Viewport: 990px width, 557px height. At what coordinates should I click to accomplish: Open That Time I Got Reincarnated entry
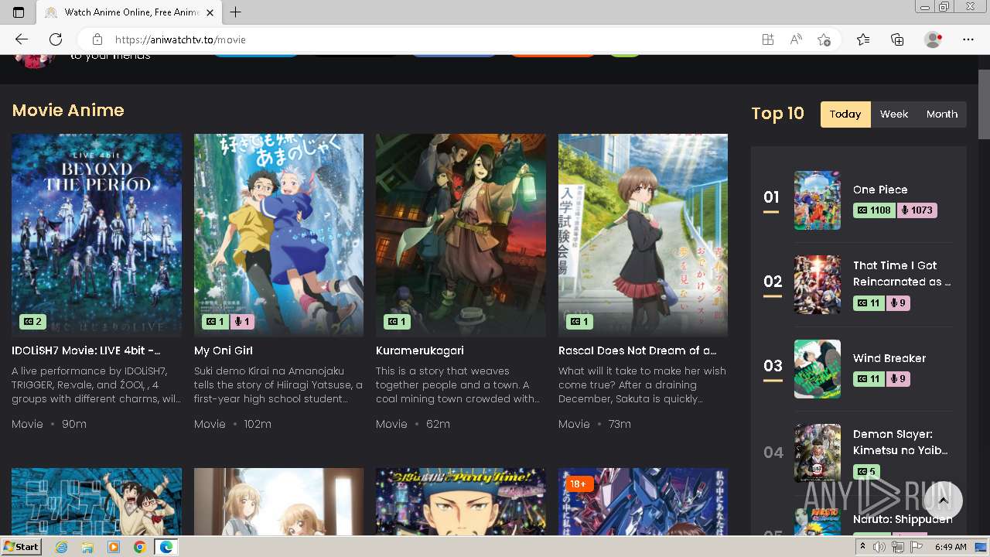[x=902, y=273]
